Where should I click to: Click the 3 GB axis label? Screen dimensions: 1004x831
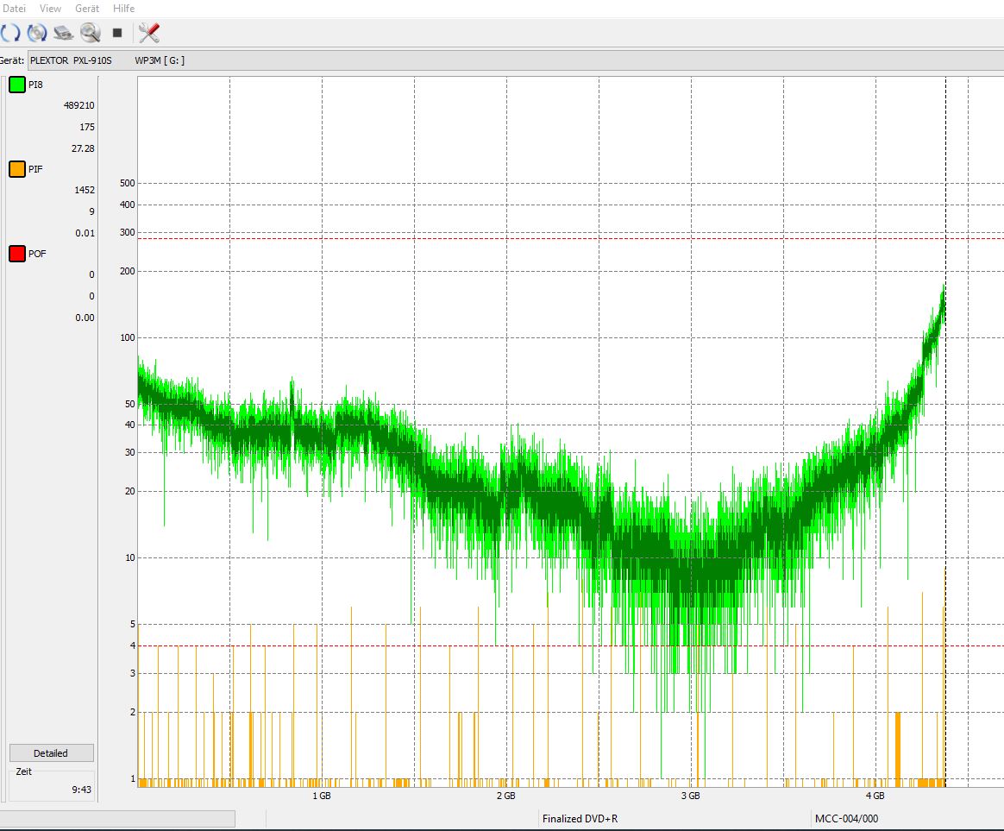pyautogui.click(x=690, y=796)
